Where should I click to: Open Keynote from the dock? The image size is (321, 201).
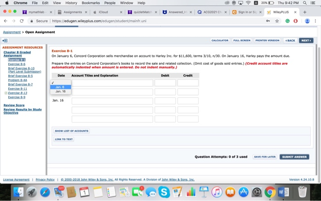click(204, 192)
